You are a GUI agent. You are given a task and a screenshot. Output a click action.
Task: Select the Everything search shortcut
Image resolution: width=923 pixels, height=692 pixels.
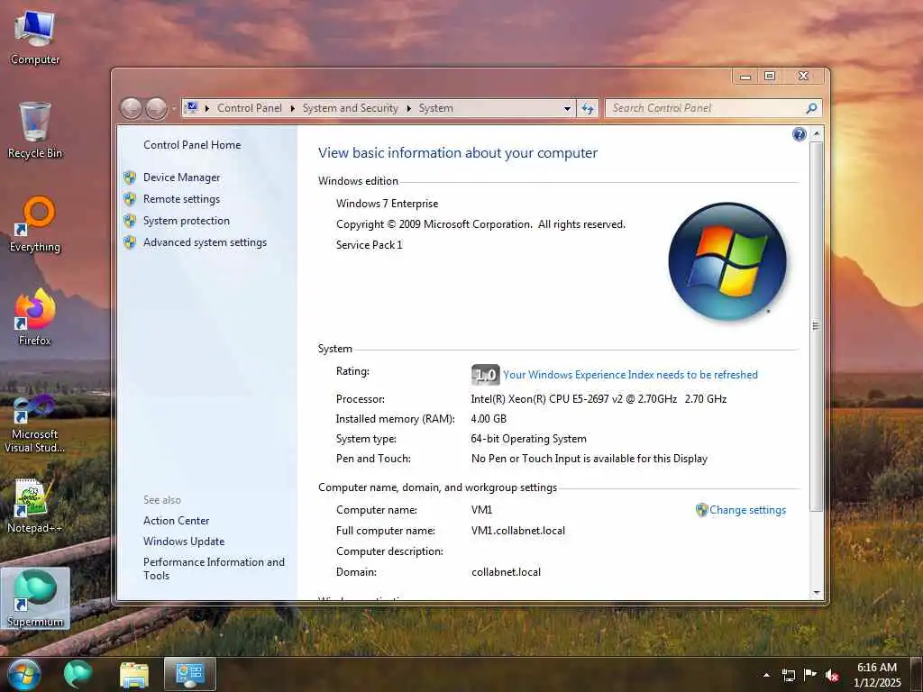[35, 224]
